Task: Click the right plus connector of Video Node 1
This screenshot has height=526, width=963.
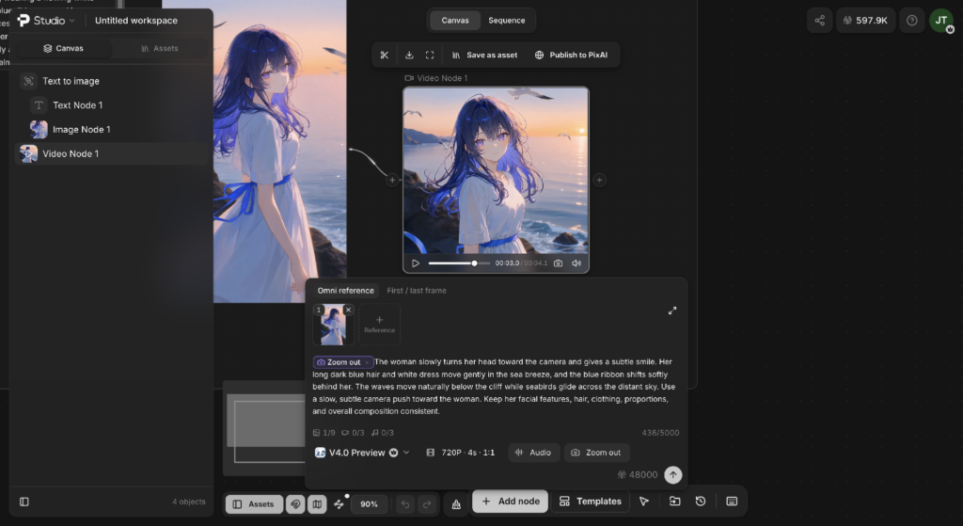Action: tap(599, 180)
